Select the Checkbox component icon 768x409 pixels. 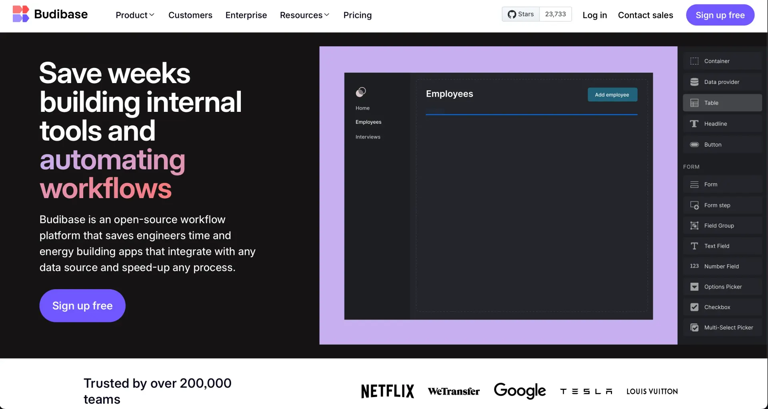click(x=694, y=307)
